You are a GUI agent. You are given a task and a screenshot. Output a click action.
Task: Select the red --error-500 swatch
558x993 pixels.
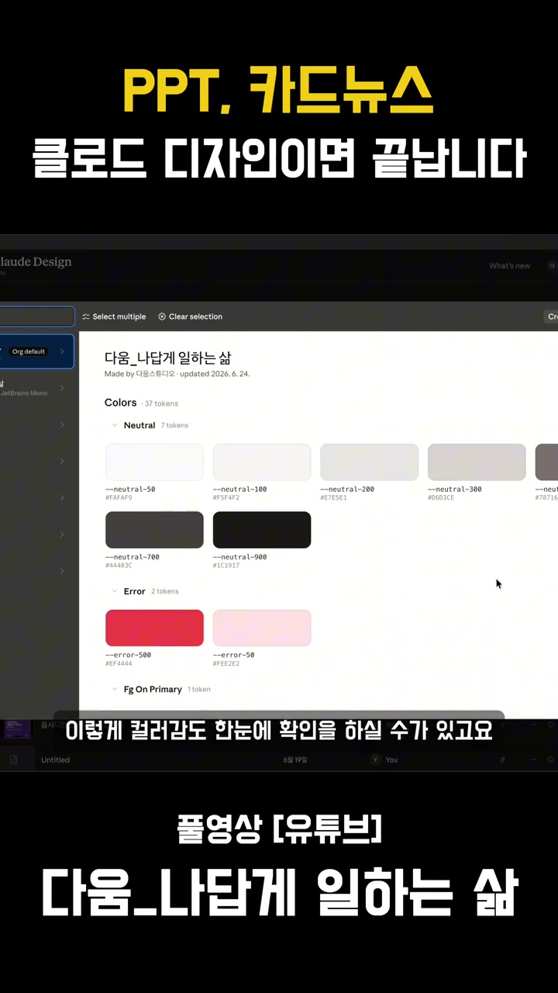(154, 628)
